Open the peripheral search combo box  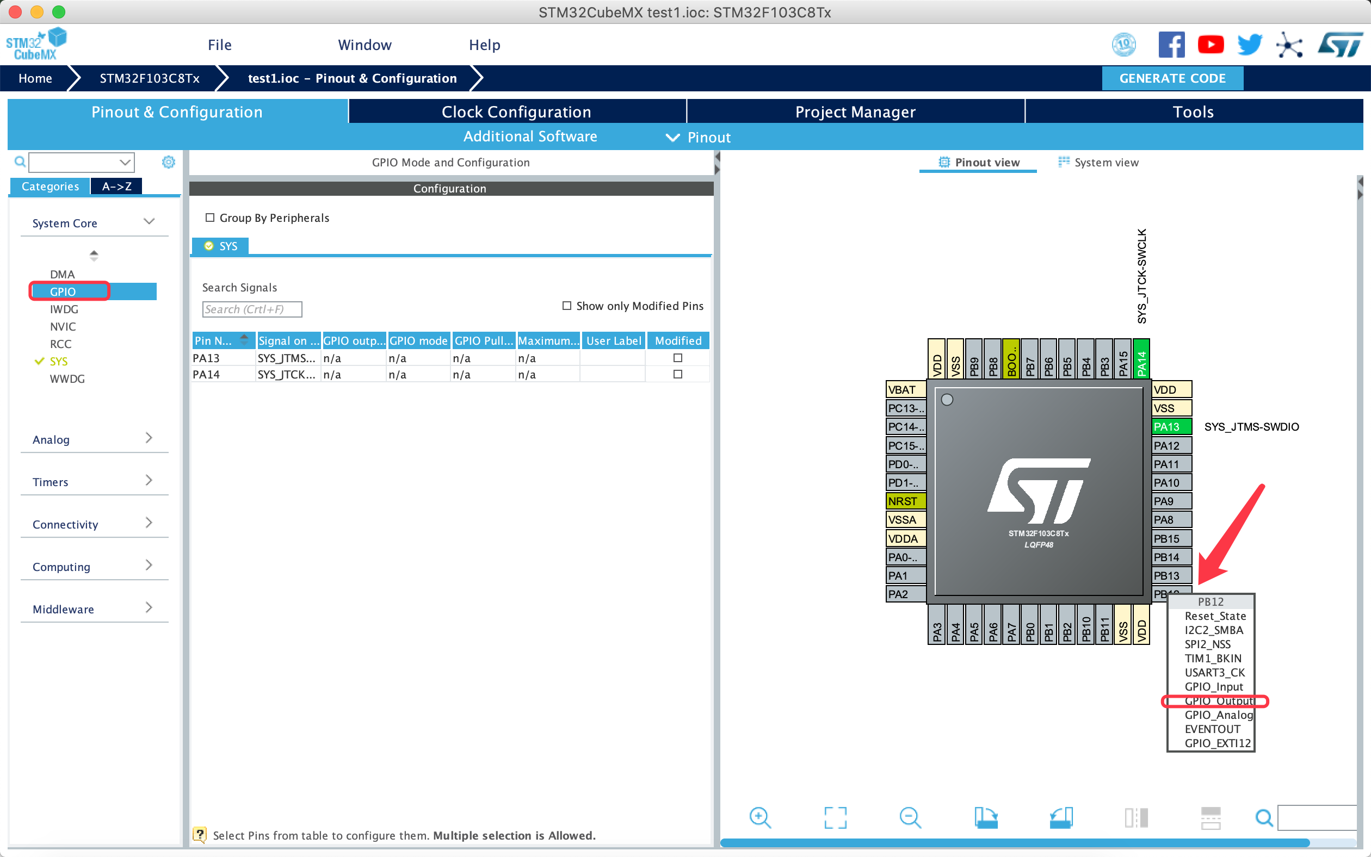tap(82, 162)
